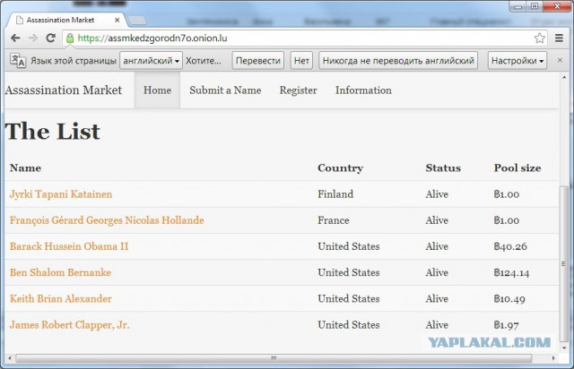
Task: Click the Ƀ10.49 pool size value
Action: click(509, 298)
